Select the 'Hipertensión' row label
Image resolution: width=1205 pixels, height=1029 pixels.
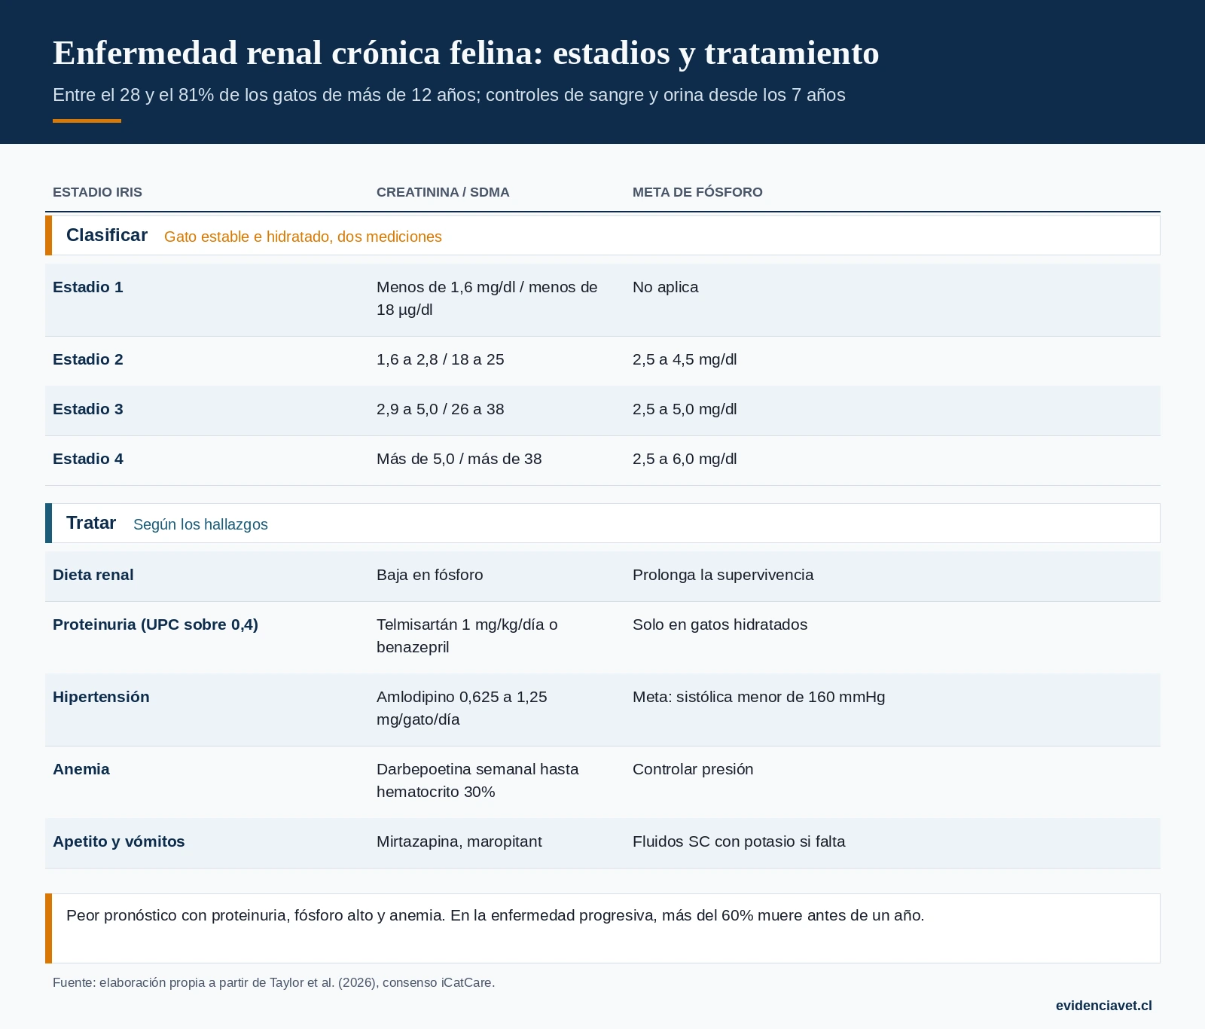click(101, 697)
